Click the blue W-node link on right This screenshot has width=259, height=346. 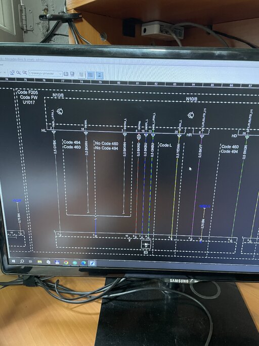(x=205, y=206)
